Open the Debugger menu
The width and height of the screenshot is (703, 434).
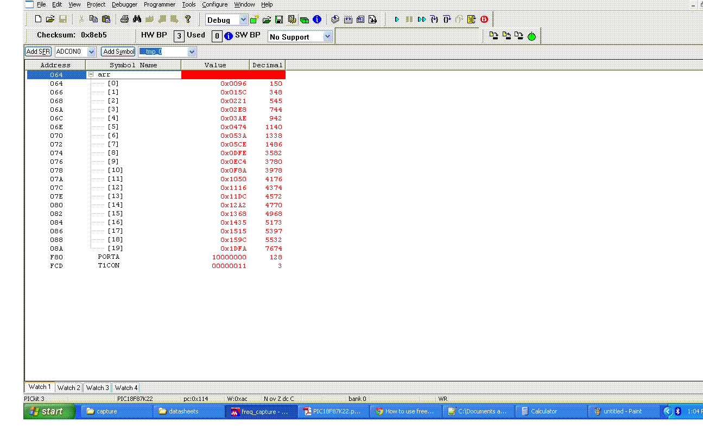pyautogui.click(x=124, y=4)
